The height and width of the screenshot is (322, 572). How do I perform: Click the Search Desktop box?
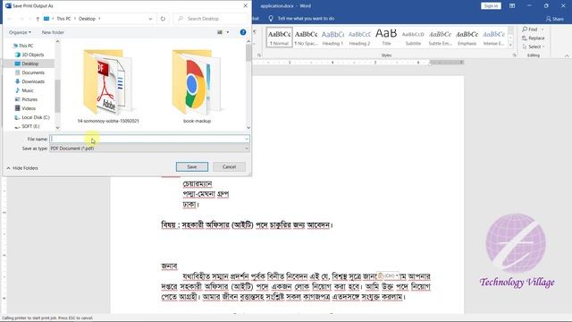point(211,19)
